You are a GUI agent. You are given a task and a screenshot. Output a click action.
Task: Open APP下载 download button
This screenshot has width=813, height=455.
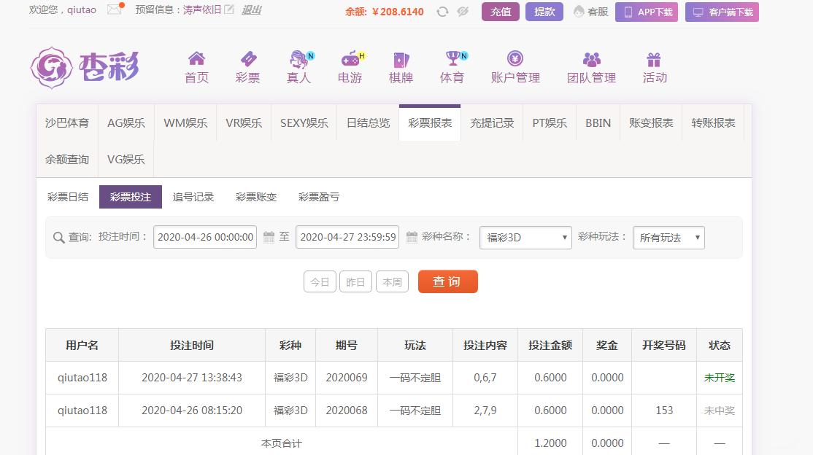pos(647,12)
